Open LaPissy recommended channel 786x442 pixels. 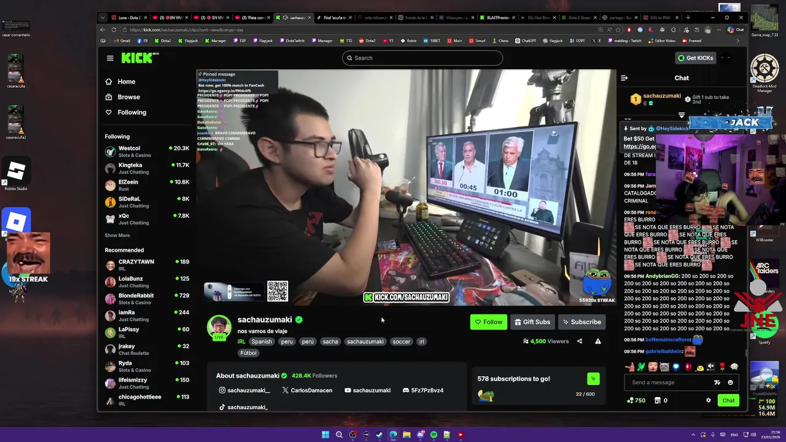147,332
